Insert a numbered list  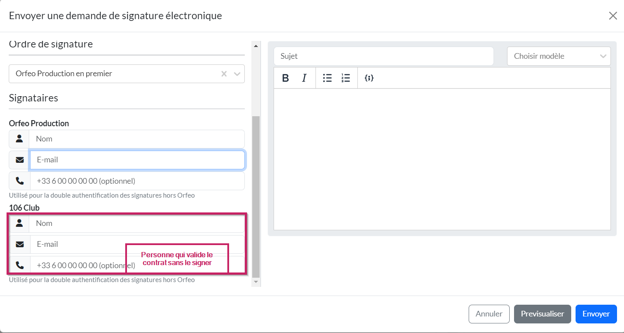pyautogui.click(x=346, y=78)
